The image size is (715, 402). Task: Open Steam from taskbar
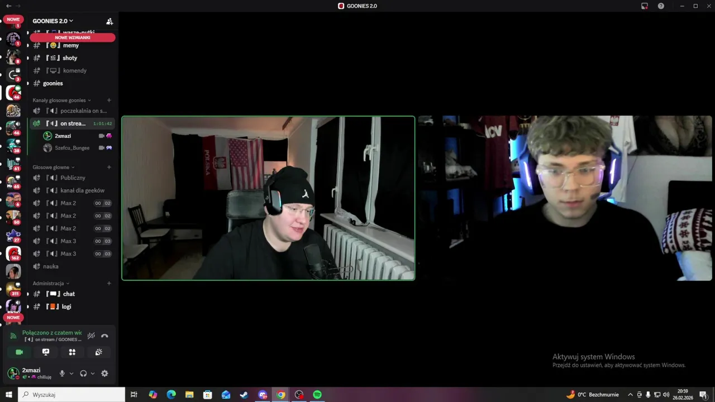pyautogui.click(x=244, y=395)
